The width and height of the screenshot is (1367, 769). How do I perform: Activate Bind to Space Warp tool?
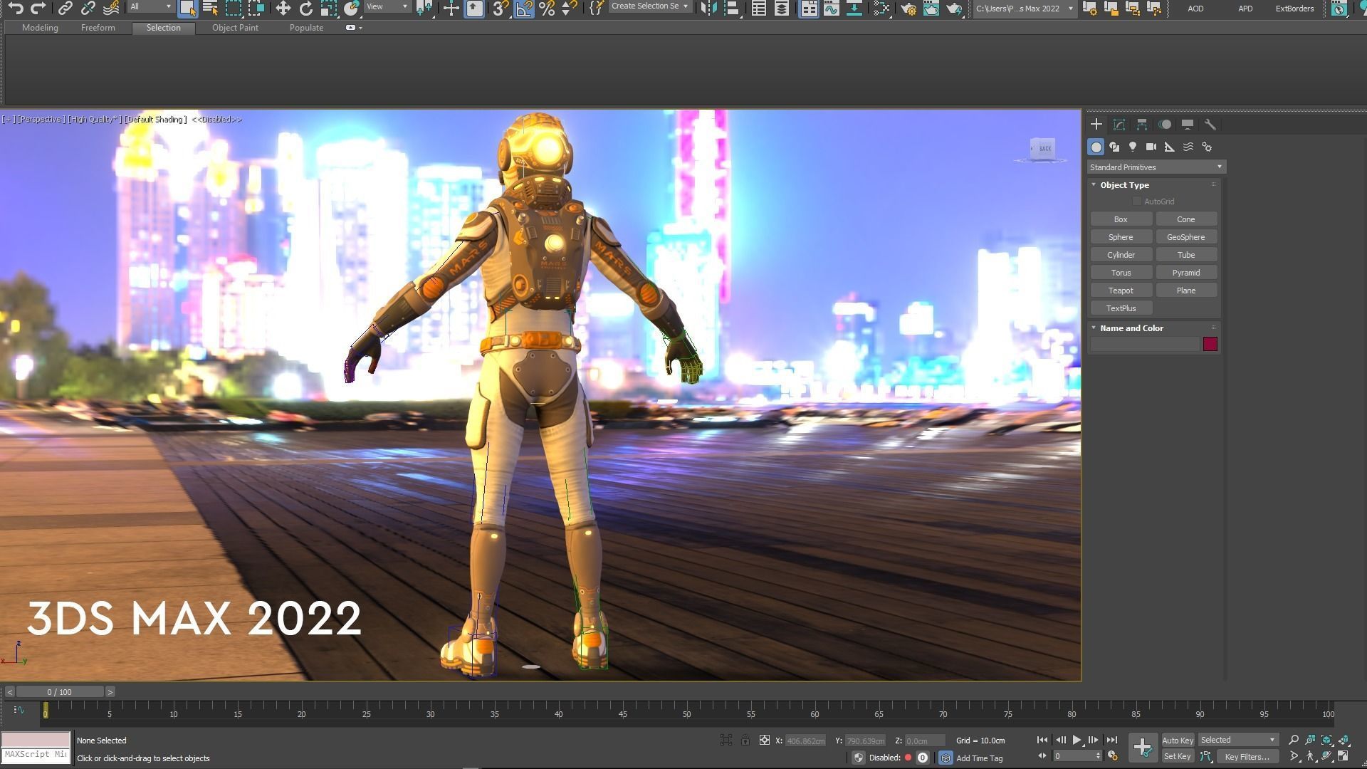point(111,9)
